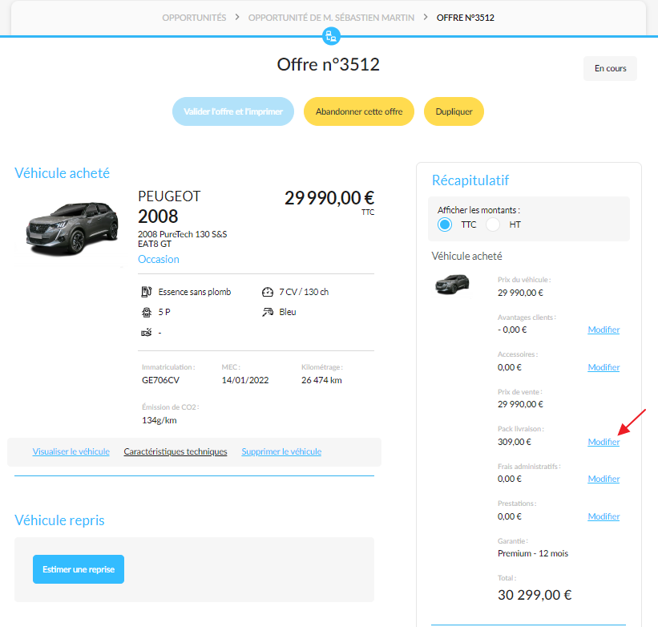Image resolution: width=658 pixels, height=627 pixels.
Task: Click registration number GE706CV
Action: (x=161, y=380)
